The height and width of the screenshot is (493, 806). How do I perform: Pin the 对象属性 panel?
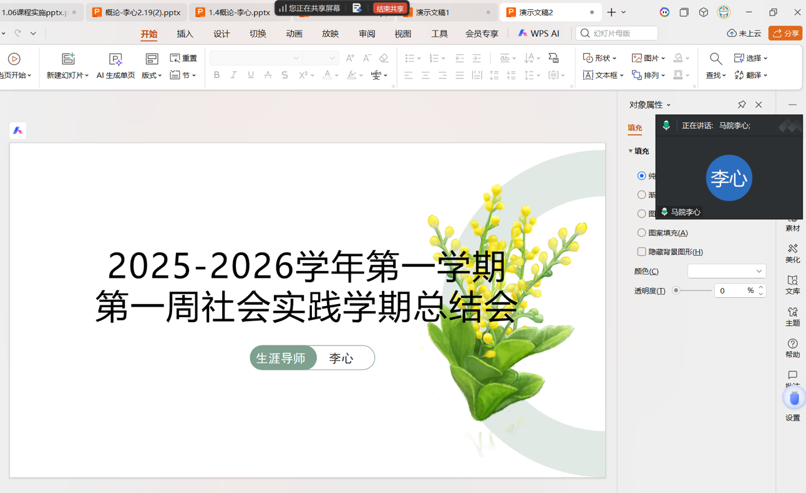742,105
